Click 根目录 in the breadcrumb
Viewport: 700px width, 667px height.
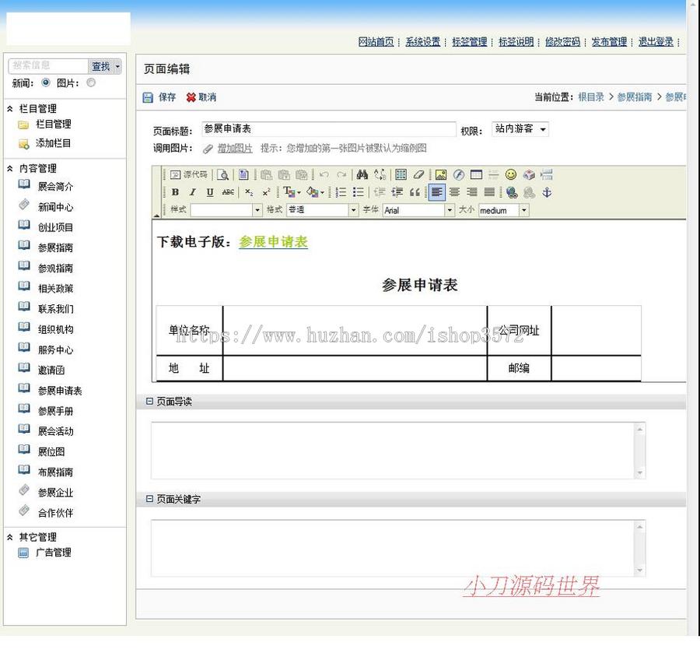click(x=590, y=97)
